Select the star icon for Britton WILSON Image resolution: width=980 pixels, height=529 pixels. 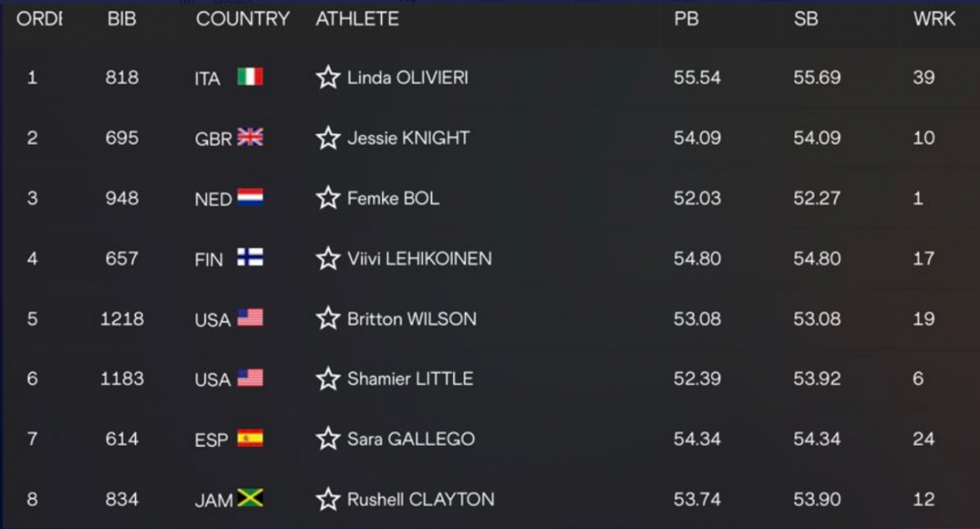tap(328, 319)
